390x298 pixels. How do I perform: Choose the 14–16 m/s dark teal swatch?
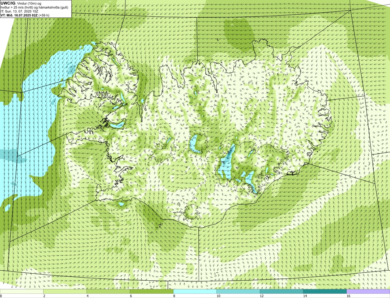pos(325,292)
